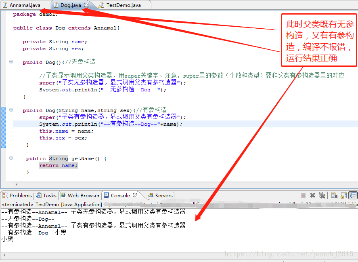
Task: Click console line '--无参构造--Dog--'
Action: coord(28,219)
